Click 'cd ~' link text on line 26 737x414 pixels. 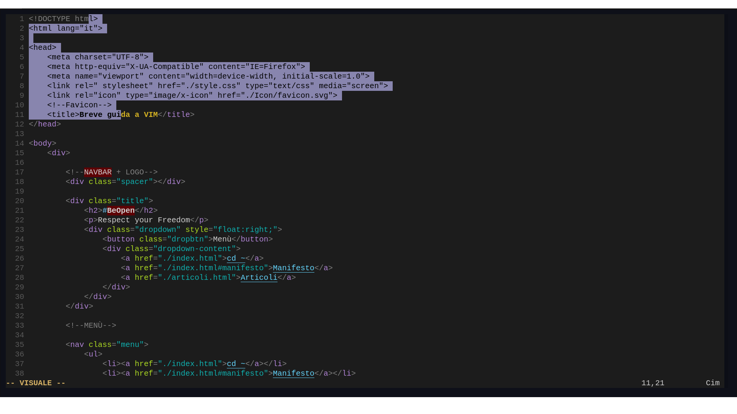tap(236, 258)
